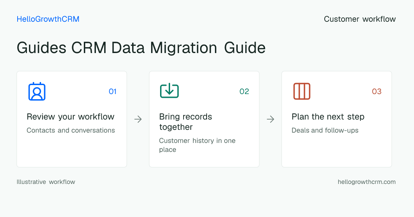
Task: Click 'Customer history in one place' text
Action: [x=197, y=145]
